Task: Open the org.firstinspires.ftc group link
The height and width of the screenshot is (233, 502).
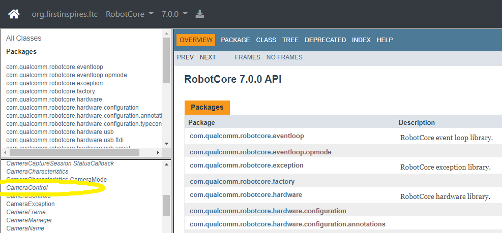Action: click(x=65, y=14)
